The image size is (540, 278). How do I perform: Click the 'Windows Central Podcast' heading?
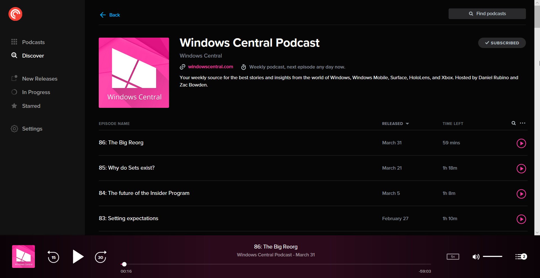pyautogui.click(x=249, y=43)
